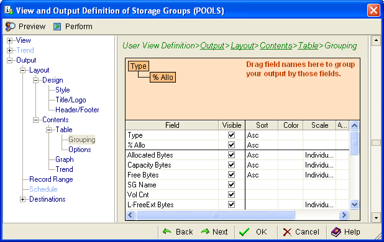
Task: Select Options under Table
Action: (x=80, y=150)
